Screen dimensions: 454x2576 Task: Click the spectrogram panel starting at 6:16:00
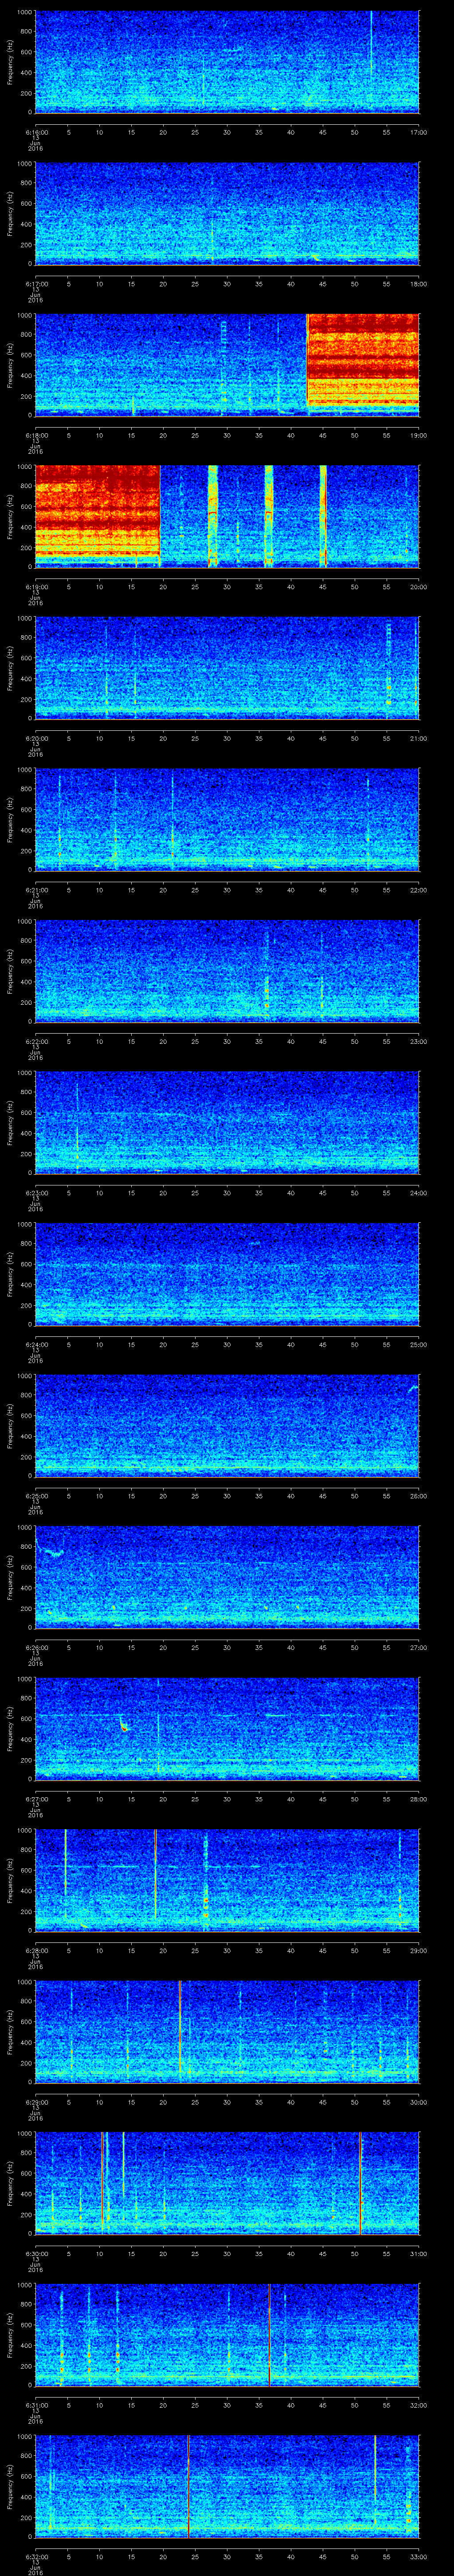point(227,62)
